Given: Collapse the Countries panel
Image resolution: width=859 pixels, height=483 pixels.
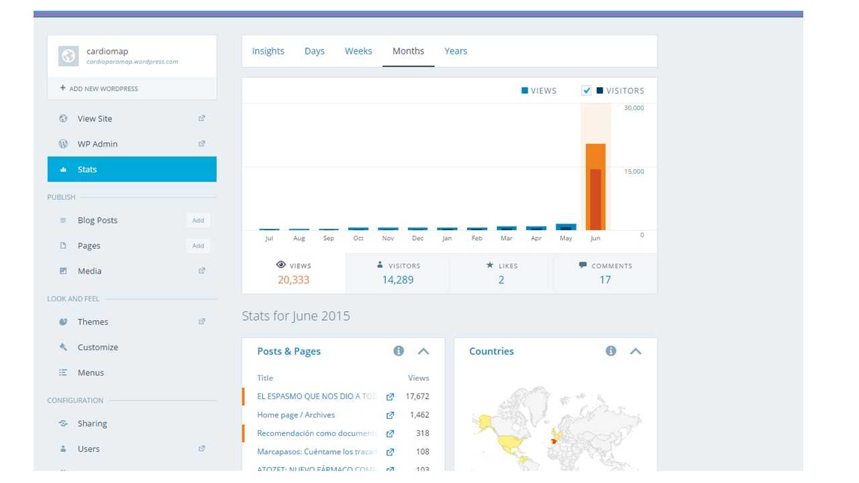Looking at the screenshot, I should [636, 351].
